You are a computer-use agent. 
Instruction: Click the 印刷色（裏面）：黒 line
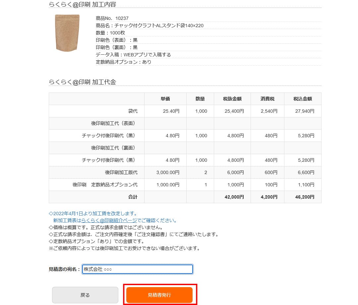click(117, 47)
